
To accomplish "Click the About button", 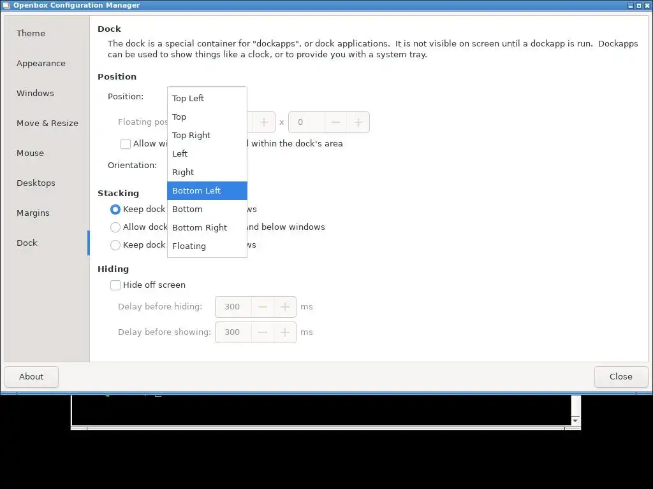I will [x=31, y=377].
